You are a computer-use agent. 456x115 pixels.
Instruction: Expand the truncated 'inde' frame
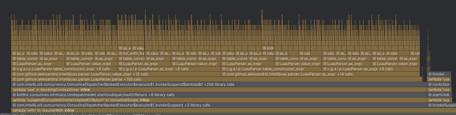pyautogui.click(x=264, y=48)
